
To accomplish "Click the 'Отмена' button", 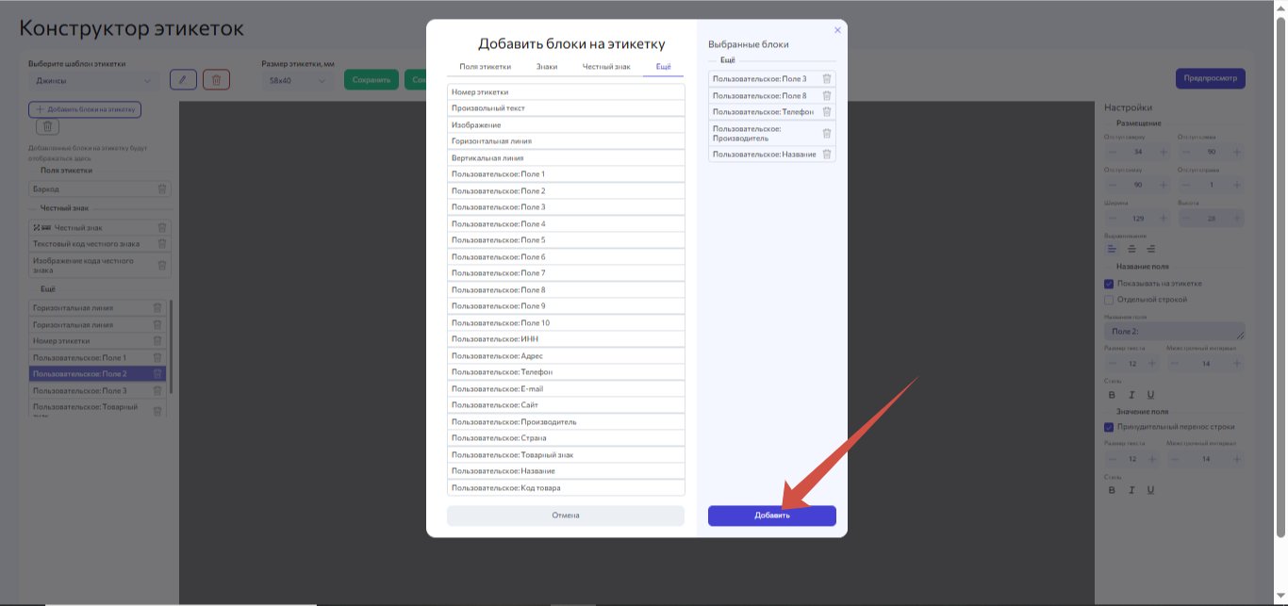I will pos(566,516).
